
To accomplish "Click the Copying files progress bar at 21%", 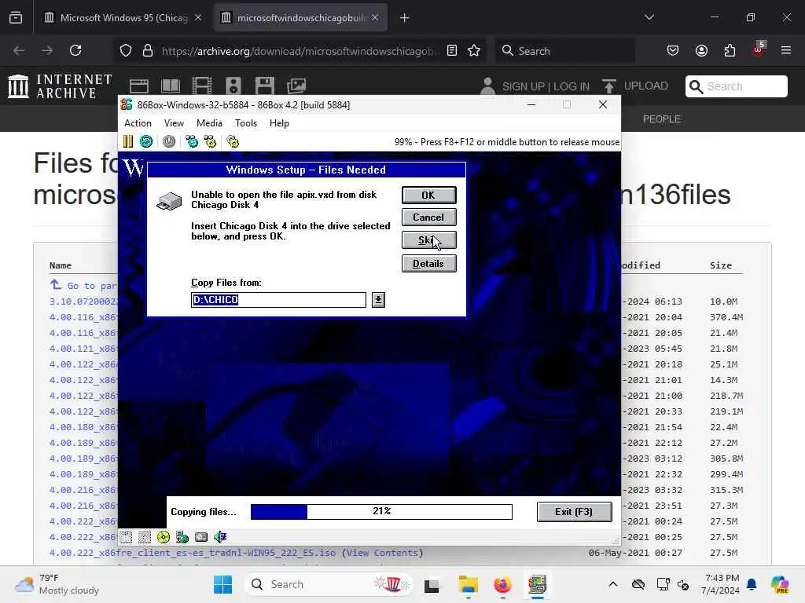I will click(381, 512).
